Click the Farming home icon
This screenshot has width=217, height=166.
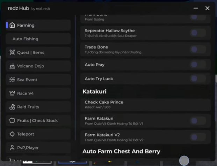coord(12,25)
